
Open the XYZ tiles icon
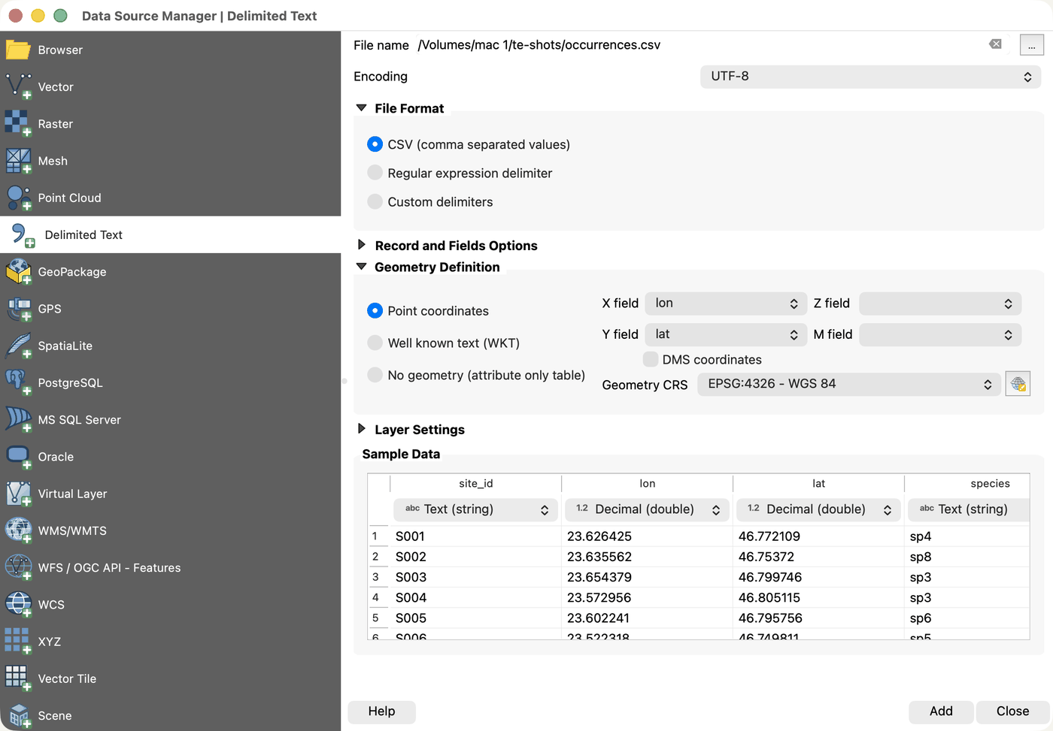pyautogui.click(x=18, y=642)
